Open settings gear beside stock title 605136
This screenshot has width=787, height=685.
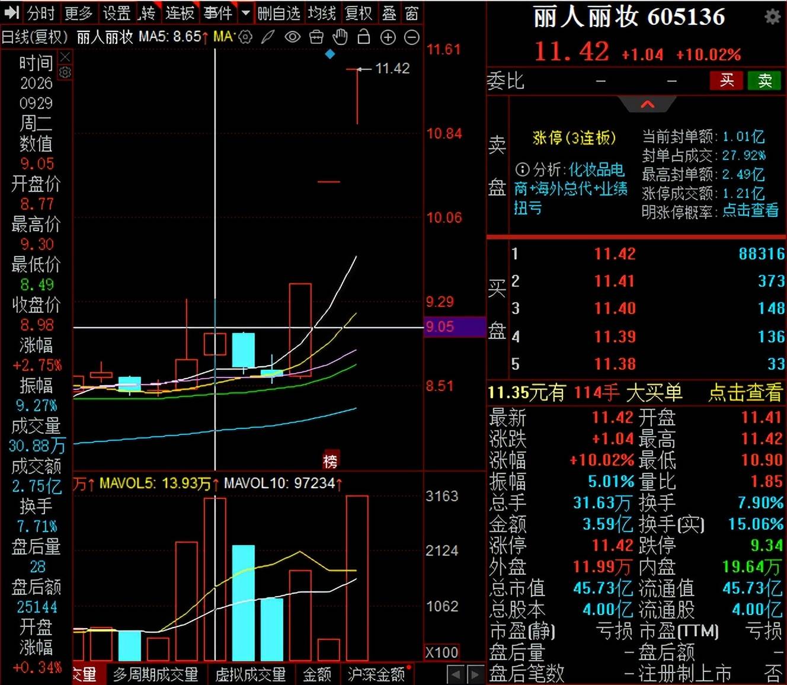[772, 17]
